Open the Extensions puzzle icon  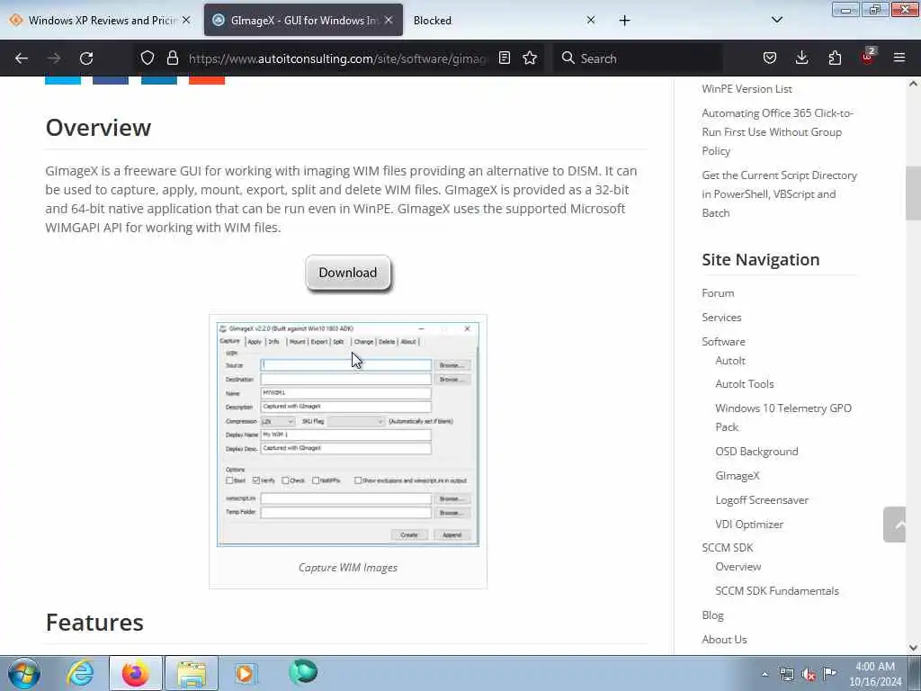(x=835, y=58)
